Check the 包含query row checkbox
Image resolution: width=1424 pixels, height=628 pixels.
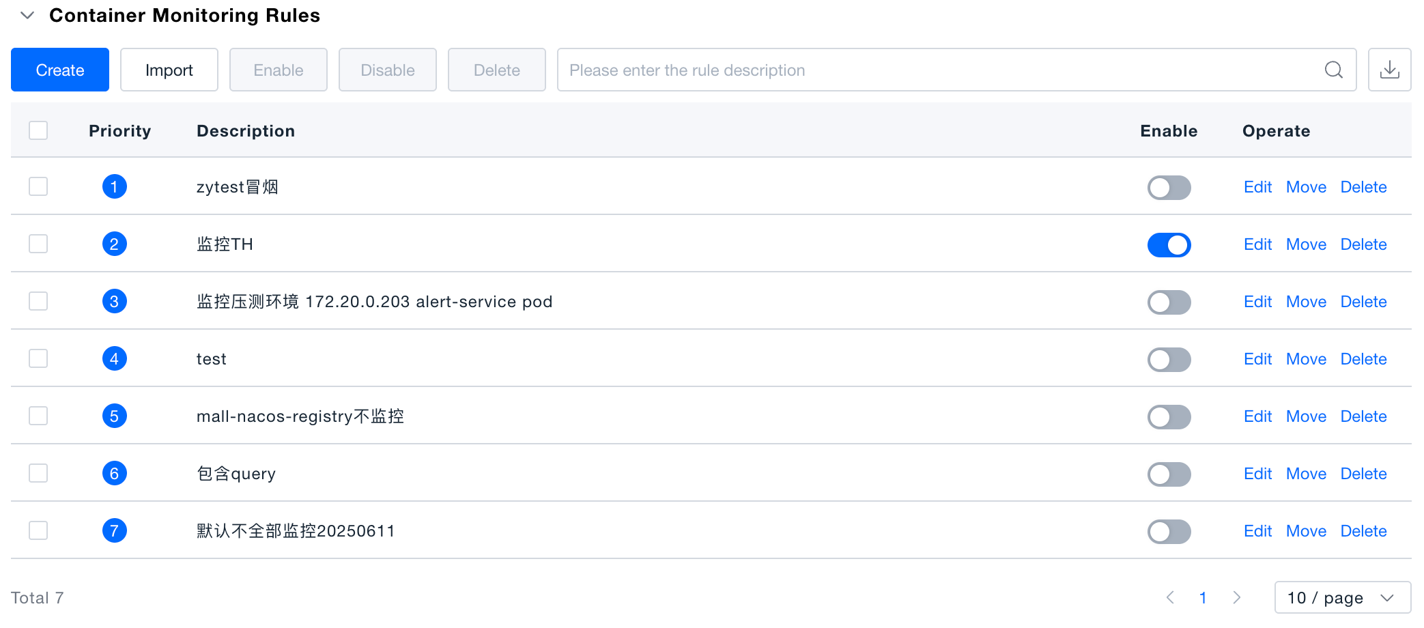(x=38, y=473)
